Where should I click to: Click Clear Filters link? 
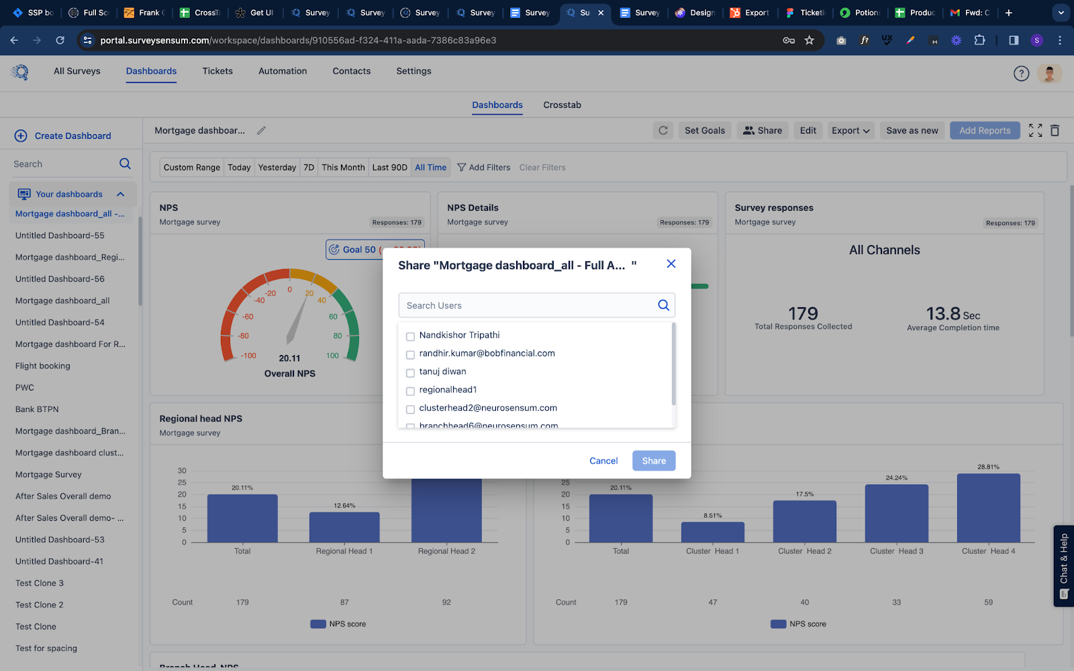point(542,168)
